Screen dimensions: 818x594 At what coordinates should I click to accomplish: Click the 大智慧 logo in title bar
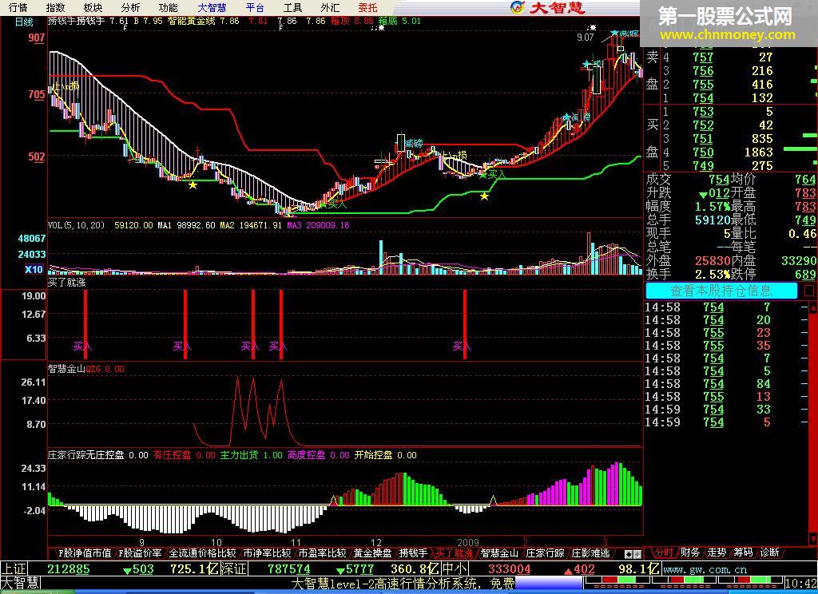point(546,7)
